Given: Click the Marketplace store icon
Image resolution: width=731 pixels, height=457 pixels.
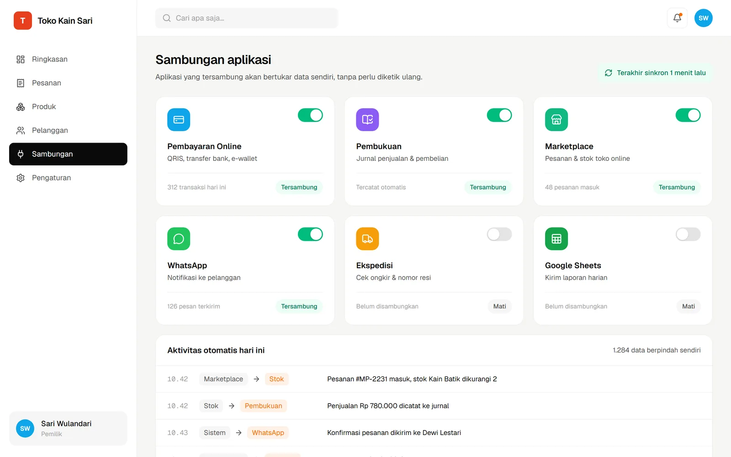Looking at the screenshot, I should coord(556,120).
